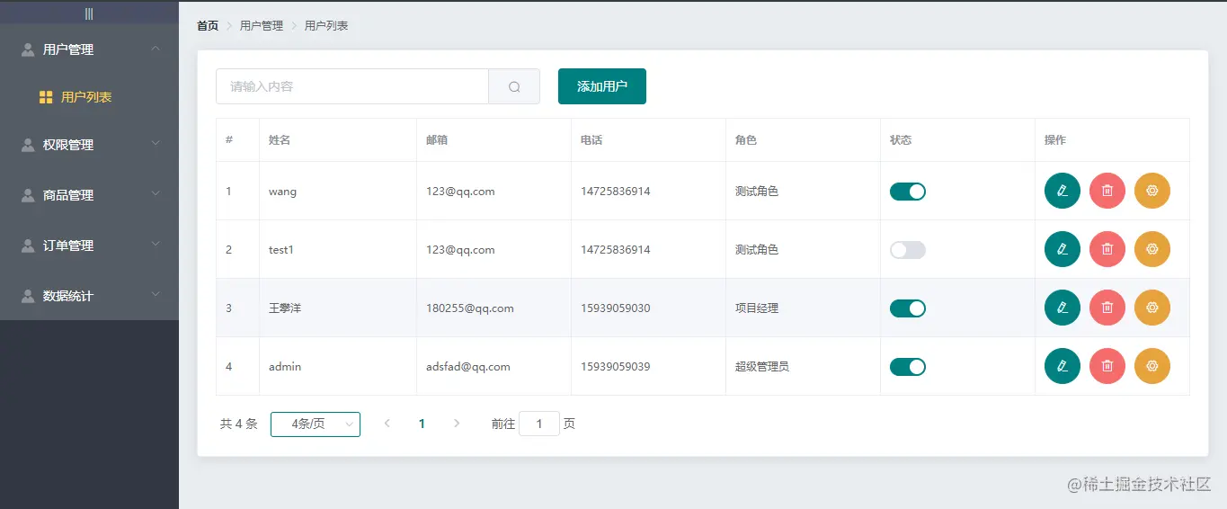Collapse the 用户管理 menu chevron
1227x509 pixels.
(x=156, y=49)
